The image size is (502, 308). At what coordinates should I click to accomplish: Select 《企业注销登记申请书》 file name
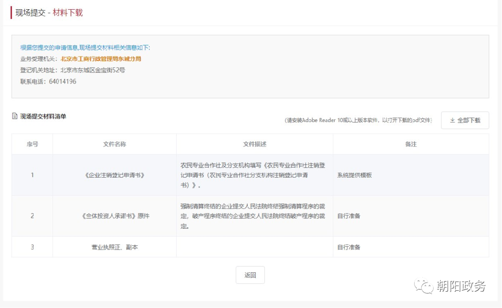[115, 175]
